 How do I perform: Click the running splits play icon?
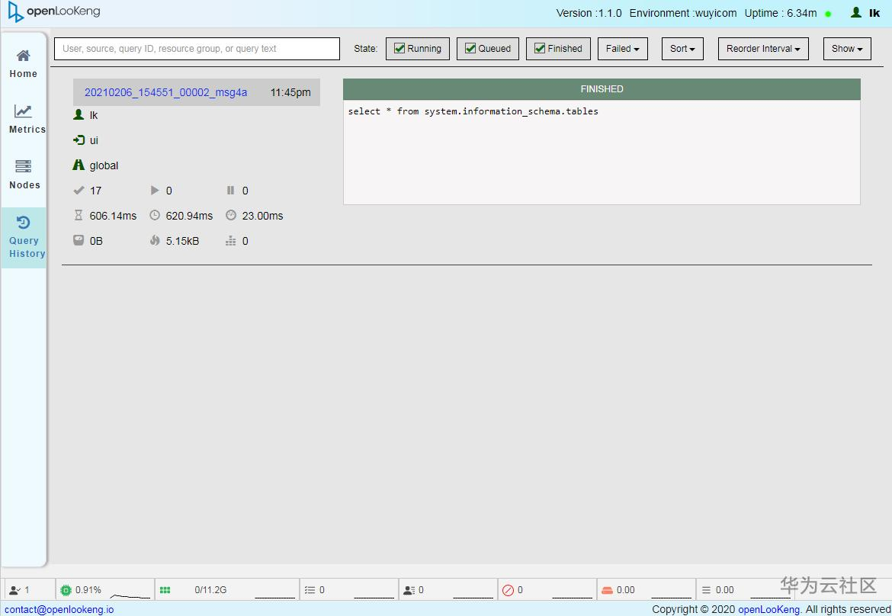(154, 190)
